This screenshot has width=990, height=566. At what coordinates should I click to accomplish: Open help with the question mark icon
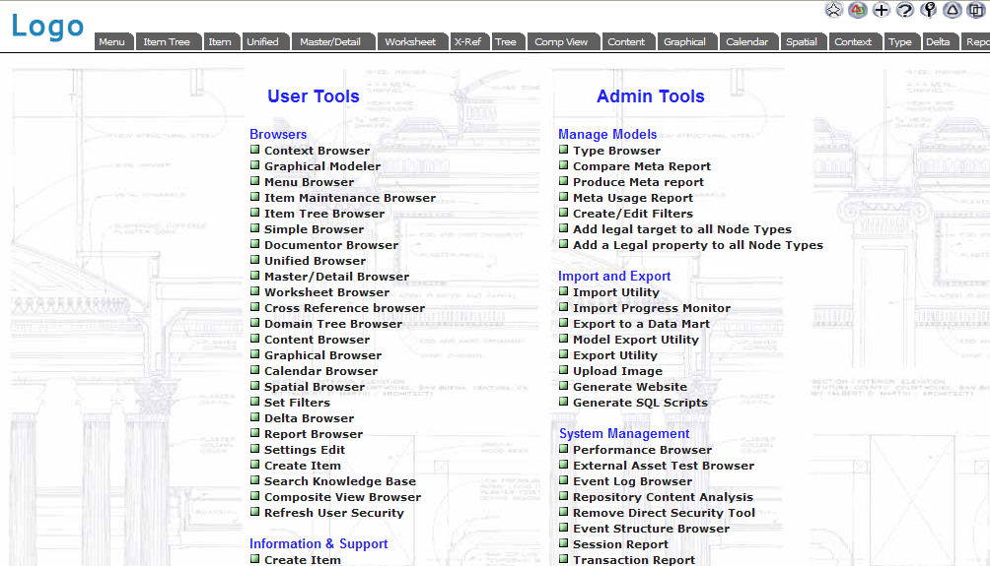point(904,10)
